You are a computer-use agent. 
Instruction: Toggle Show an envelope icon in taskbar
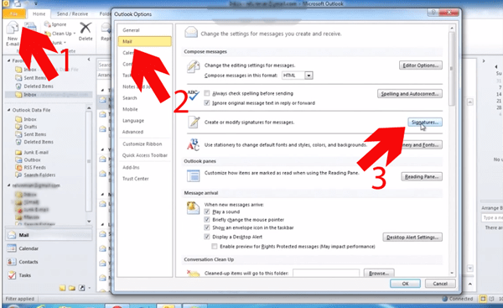tap(207, 227)
